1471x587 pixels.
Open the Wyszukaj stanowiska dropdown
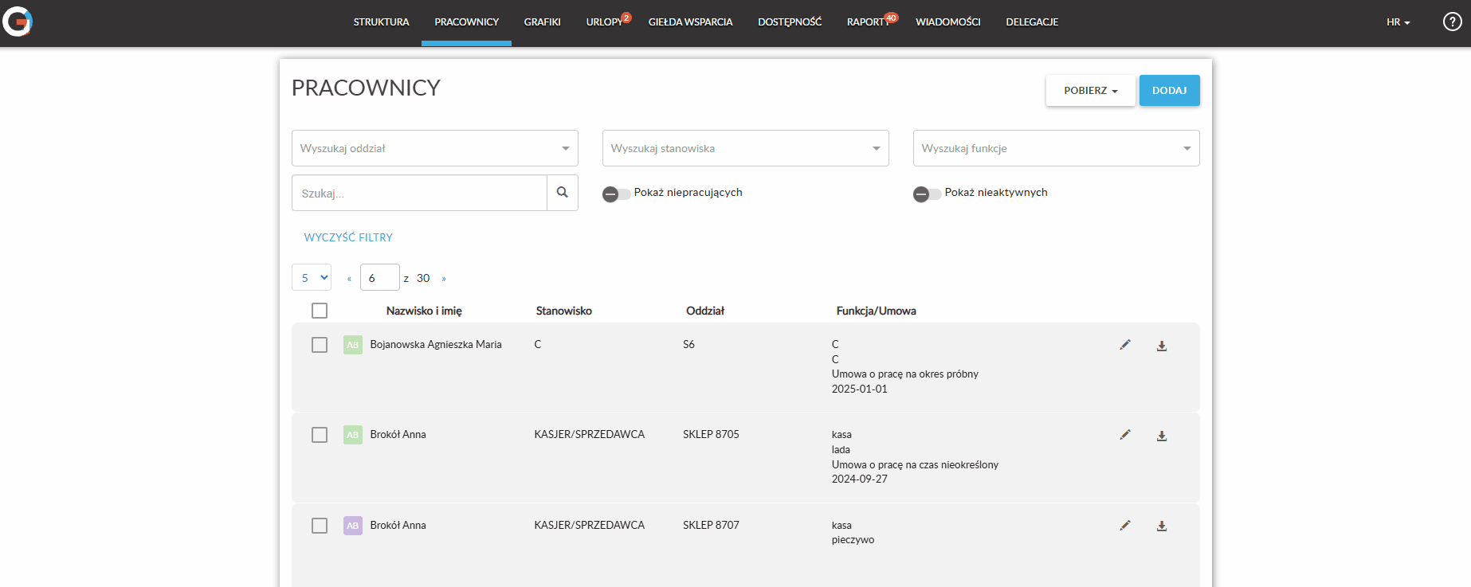pyautogui.click(x=745, y=148)
